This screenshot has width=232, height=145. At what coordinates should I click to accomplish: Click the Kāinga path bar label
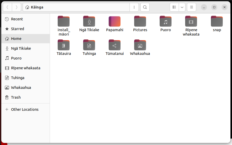point(37,7)
